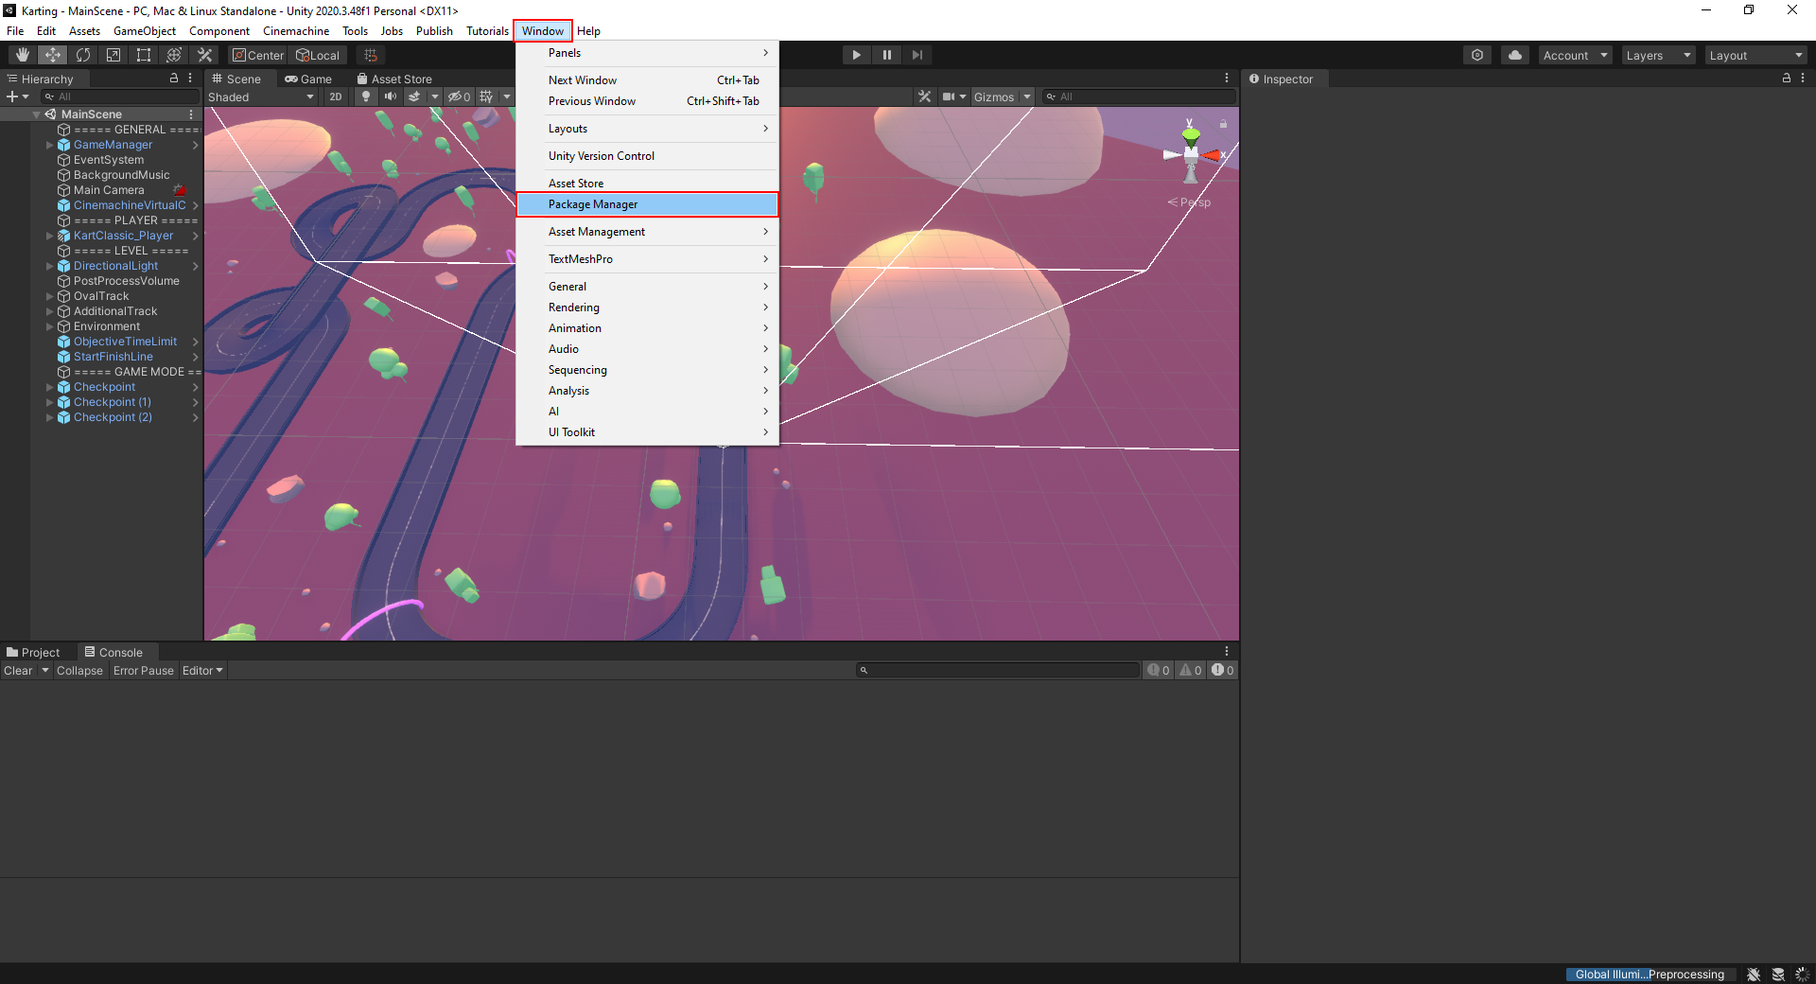Lock the Inspector panel
The height and width of the screenshot is (984, 1816).
click(1787, 79)
